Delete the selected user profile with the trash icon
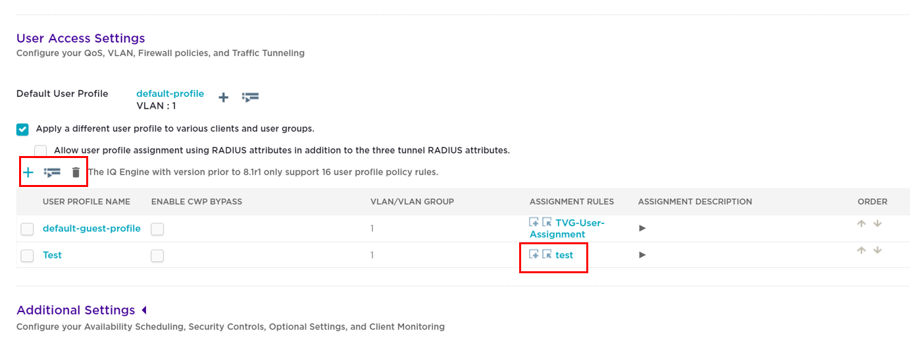The image size is (910, 345). (76, 172)
